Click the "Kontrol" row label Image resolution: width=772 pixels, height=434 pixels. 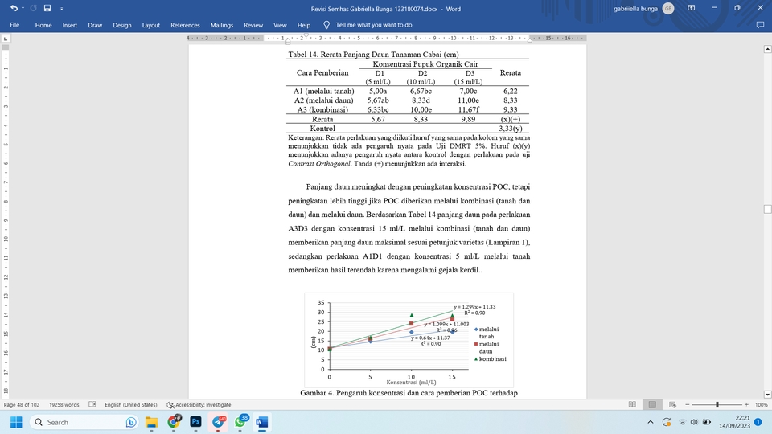tap(322, 129)
